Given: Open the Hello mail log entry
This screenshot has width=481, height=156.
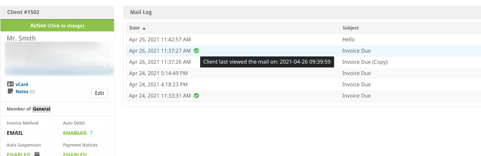Looking at the screenshot, I should 349,40.
